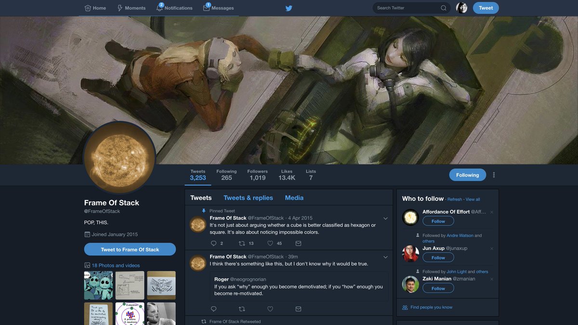Open the framed drawing photo thumbnail

(x=161, y=285)
